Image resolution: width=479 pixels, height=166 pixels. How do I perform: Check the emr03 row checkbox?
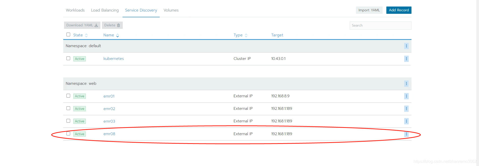[68, 121]
